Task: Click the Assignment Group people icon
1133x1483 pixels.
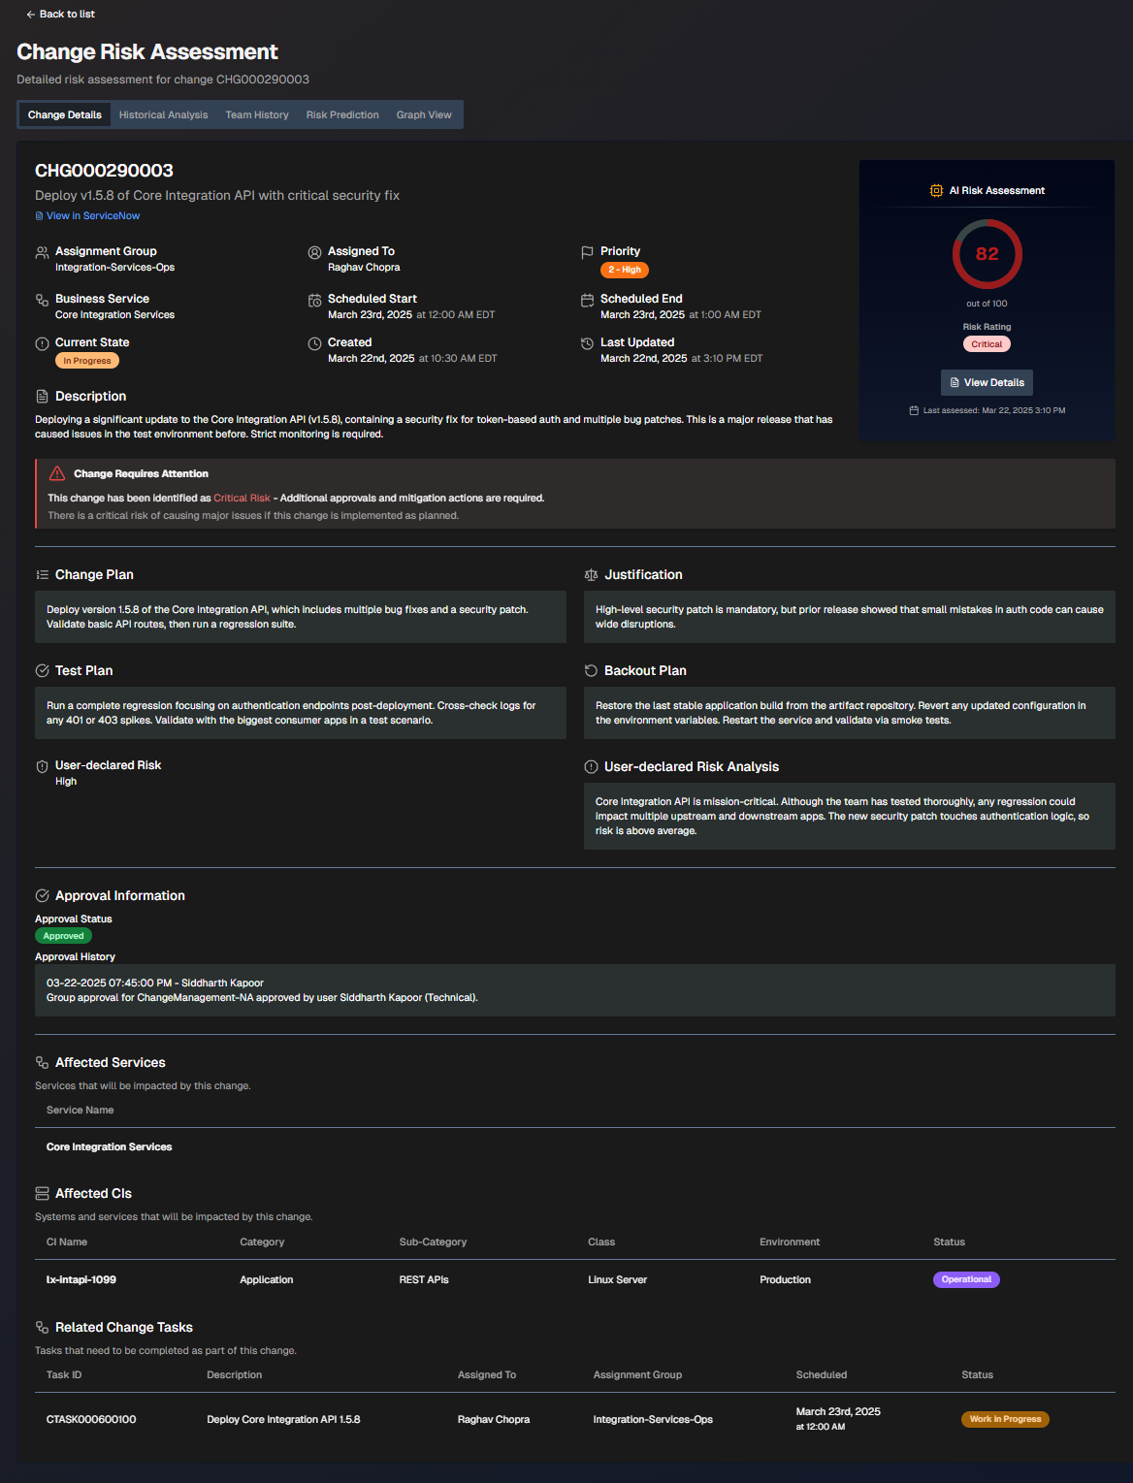Action: click(42, 251)
